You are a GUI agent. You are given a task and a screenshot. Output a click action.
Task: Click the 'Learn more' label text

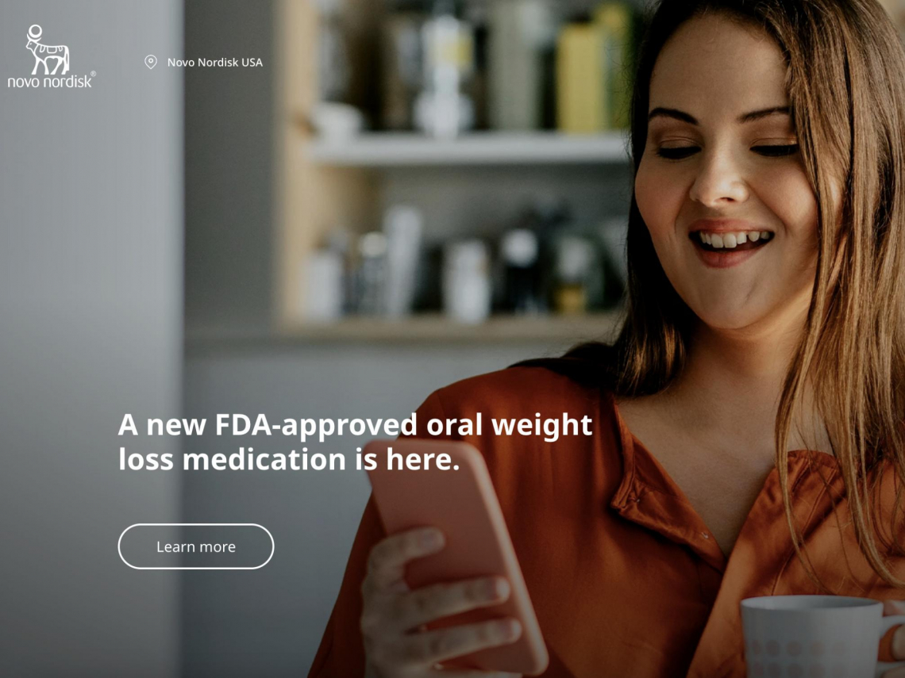[x=195, y=546]
